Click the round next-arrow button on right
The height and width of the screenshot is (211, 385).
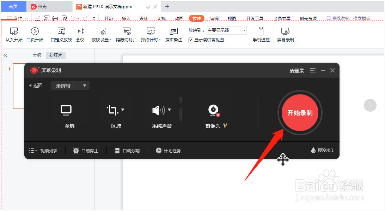[x=370, y=105]
